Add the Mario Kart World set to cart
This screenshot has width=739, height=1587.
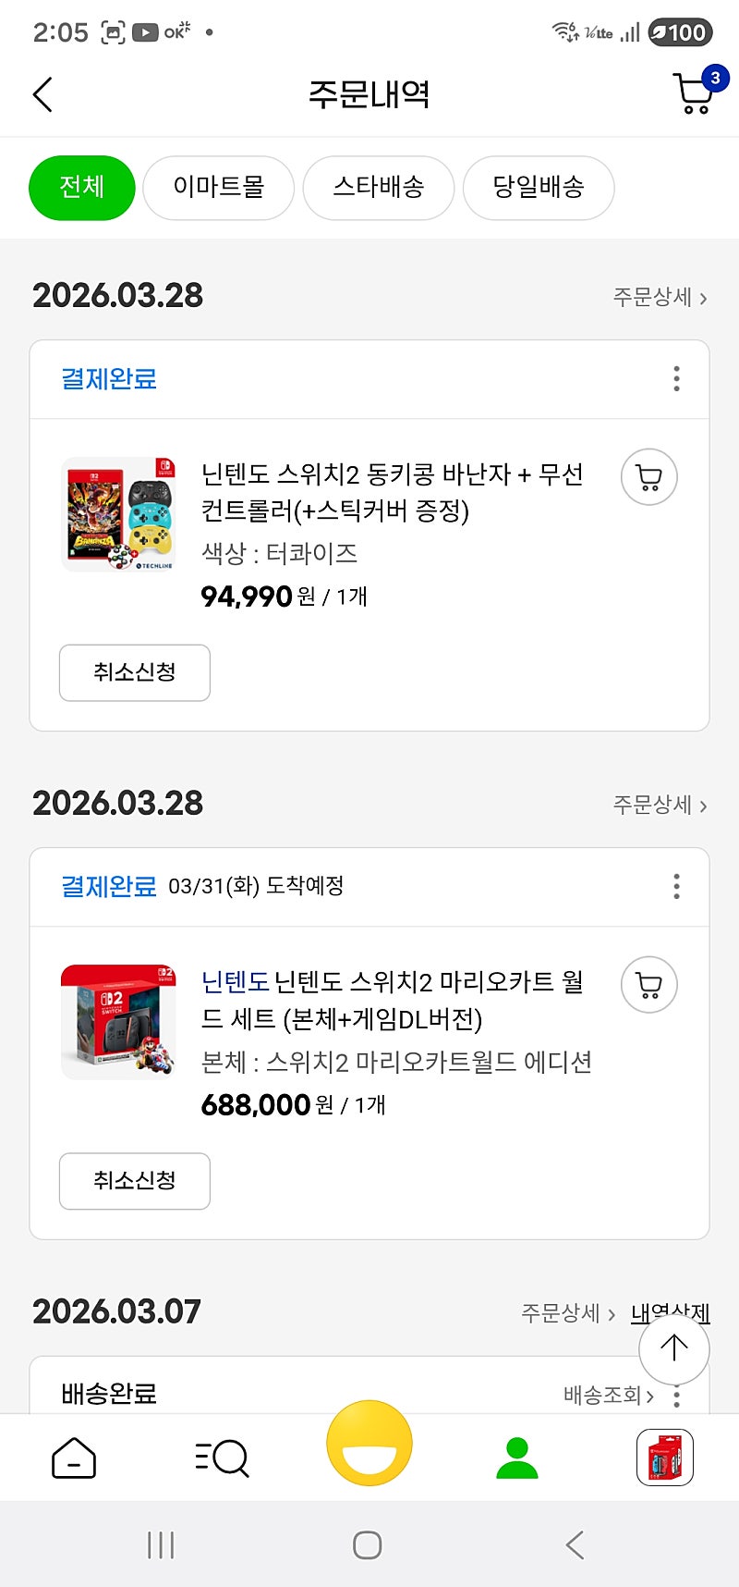[648, 985]
